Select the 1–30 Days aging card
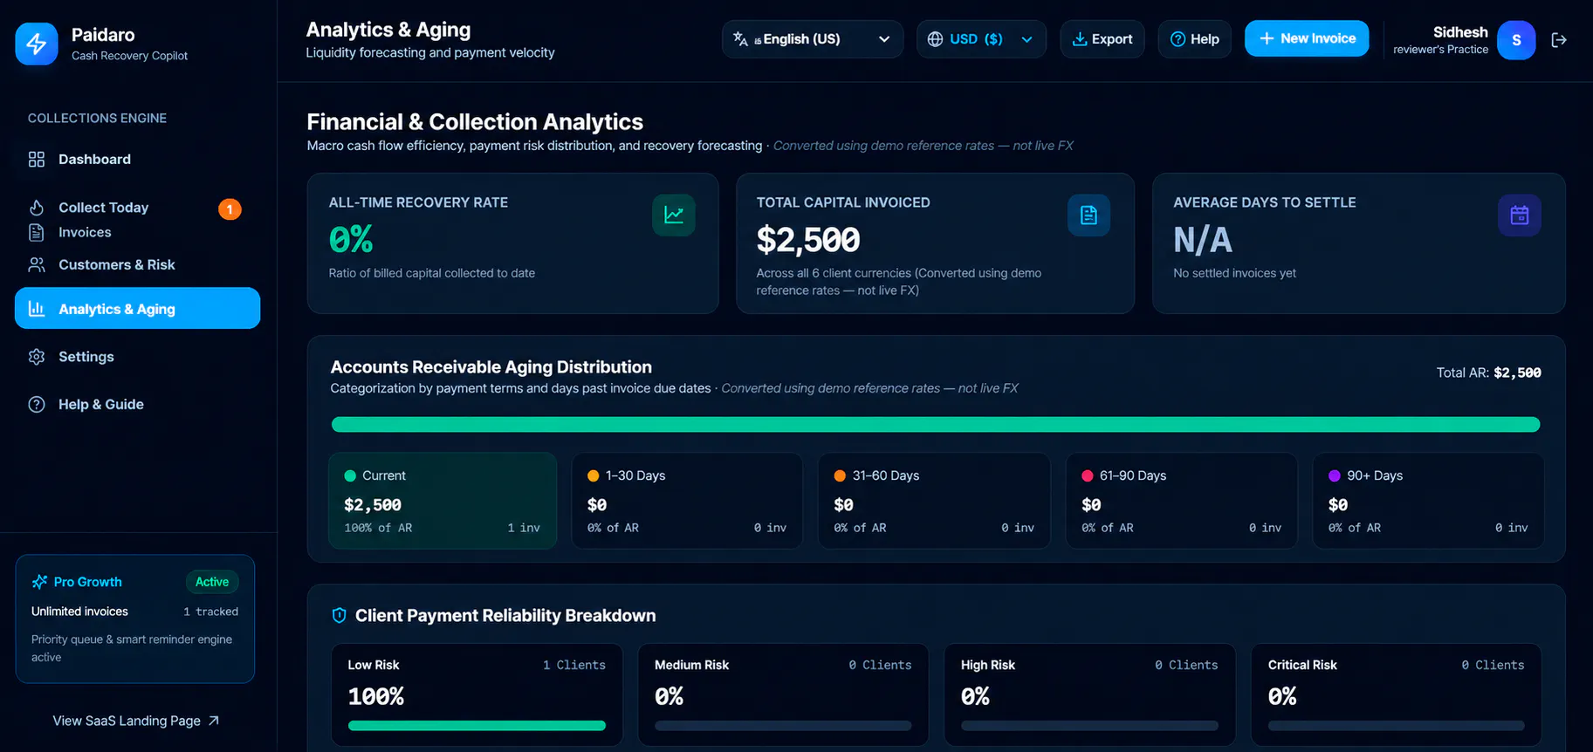 pyautogui.click(x=687, y=501)
